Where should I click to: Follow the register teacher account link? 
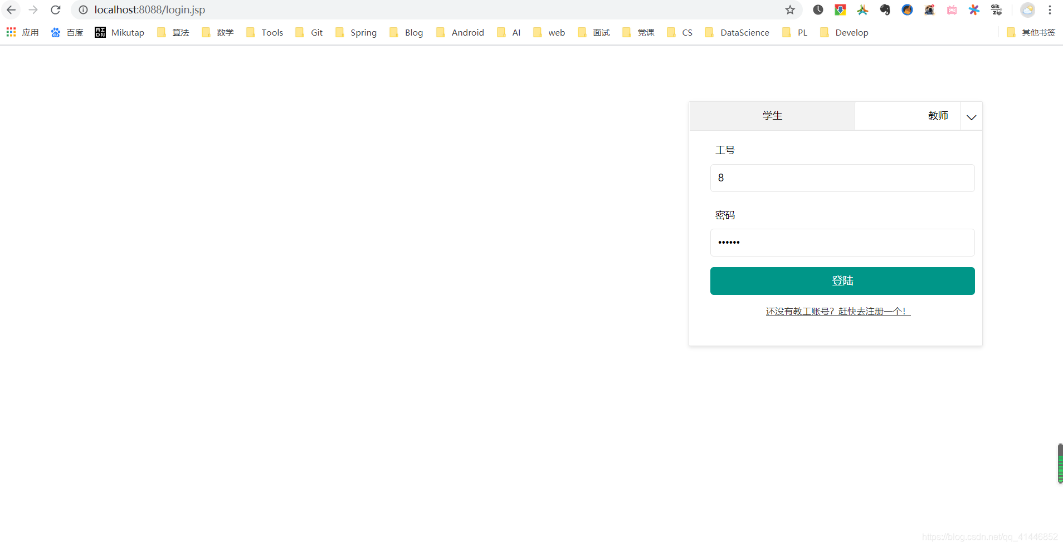point(838,311)
